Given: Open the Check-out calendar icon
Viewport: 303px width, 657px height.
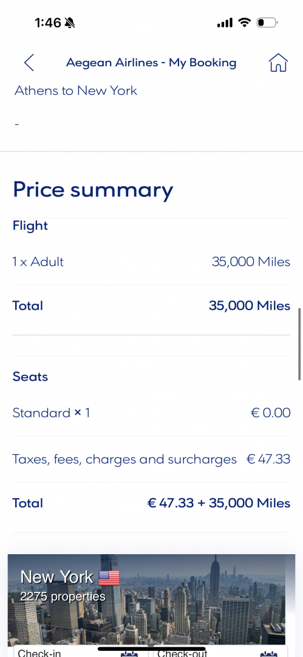Looking at the screenshot, I should [268, 653].
